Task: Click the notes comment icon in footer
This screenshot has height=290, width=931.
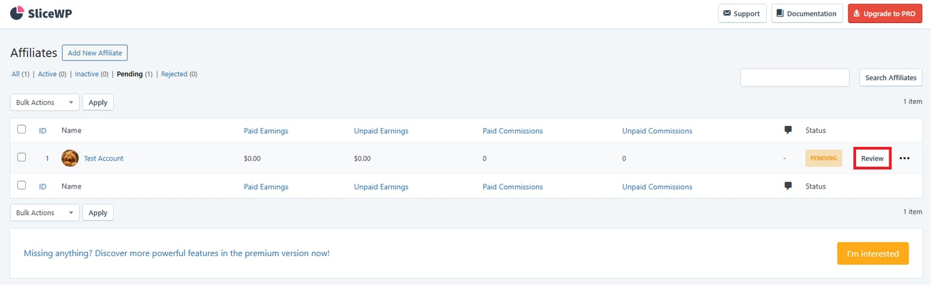Action: [x=788, y=187]
